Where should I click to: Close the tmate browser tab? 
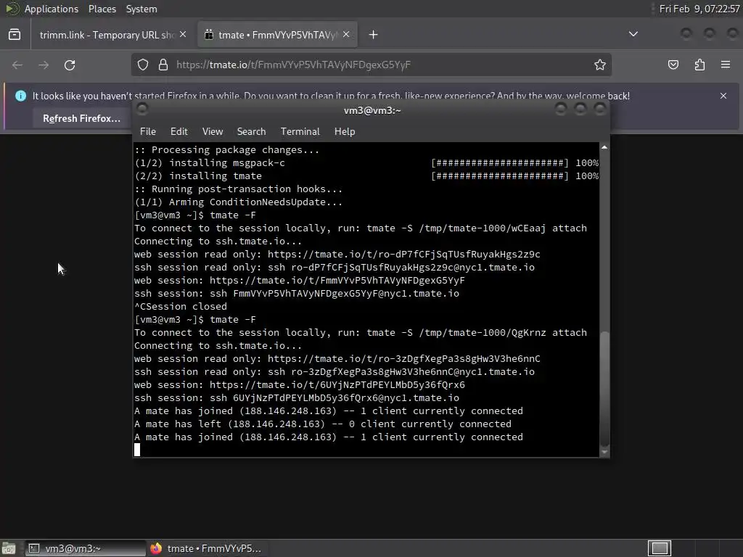(x=346, y=35)
